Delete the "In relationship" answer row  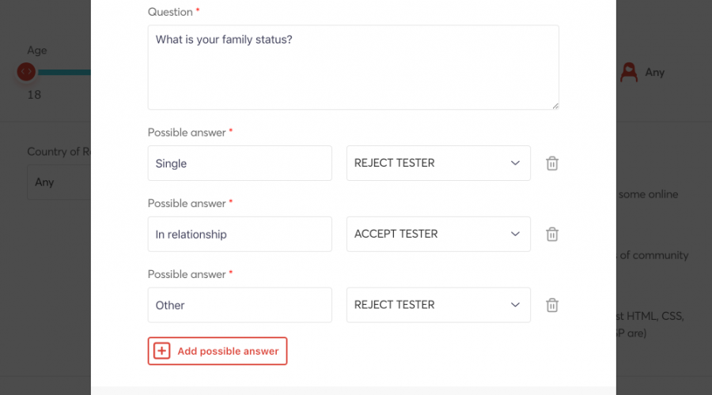coord(552,235)
